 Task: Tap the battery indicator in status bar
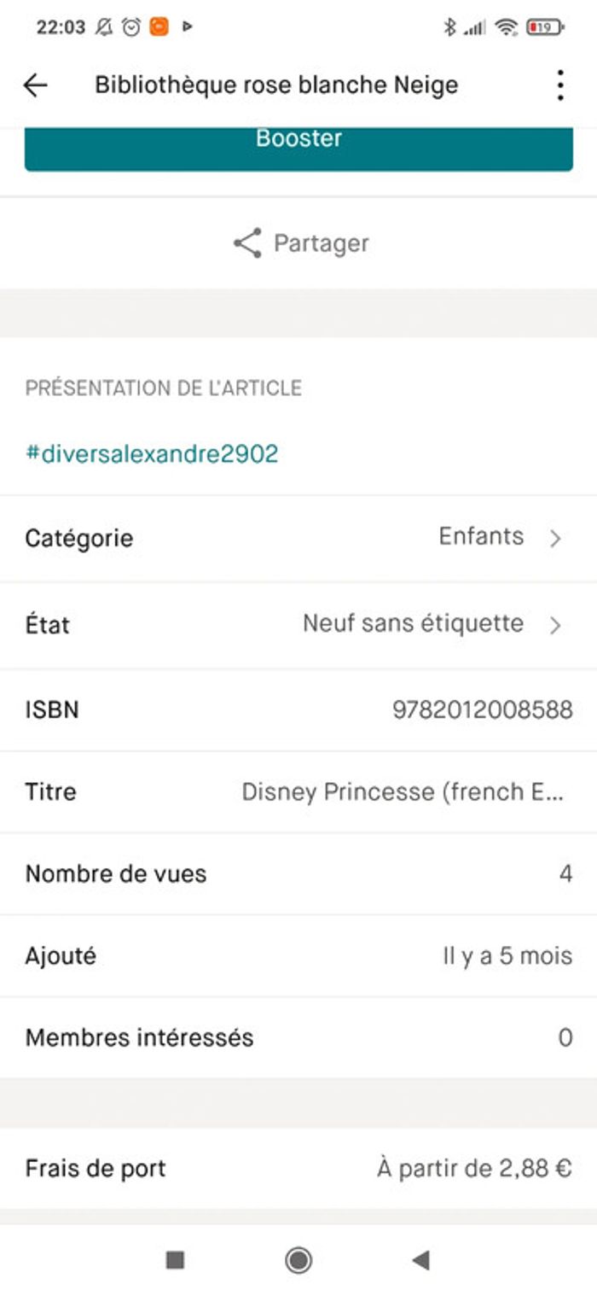point(545,27)
